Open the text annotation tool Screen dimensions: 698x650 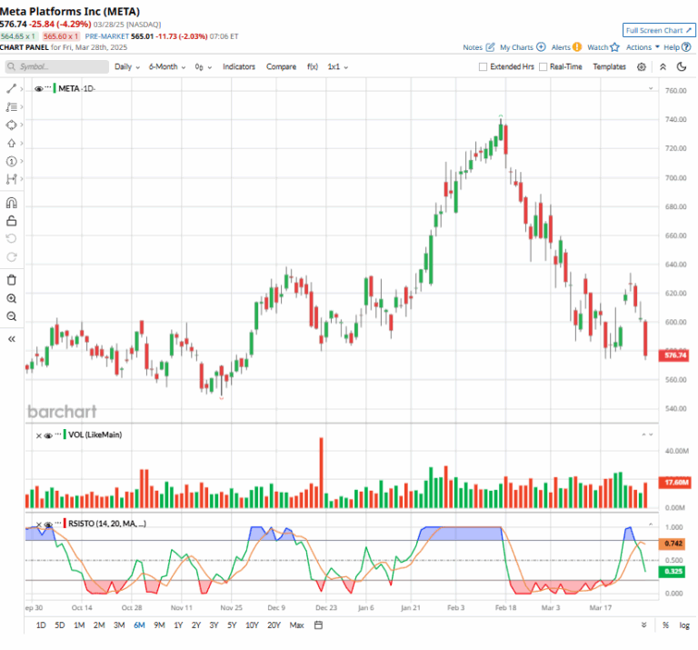tap(11, 107)
